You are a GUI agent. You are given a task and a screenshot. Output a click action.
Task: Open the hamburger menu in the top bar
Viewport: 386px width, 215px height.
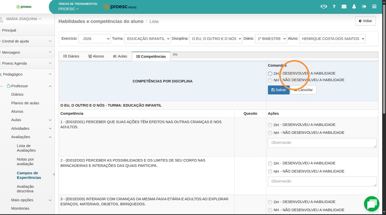coord(374,7)
